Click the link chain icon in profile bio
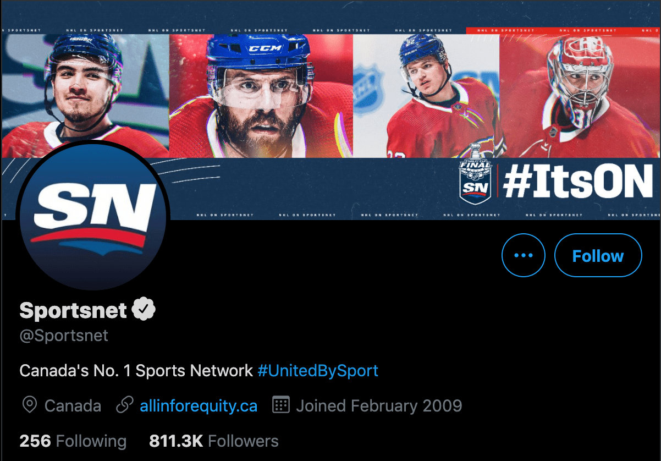Image resolution: width=661 pixels, height=461 pixels. point(125,405)
